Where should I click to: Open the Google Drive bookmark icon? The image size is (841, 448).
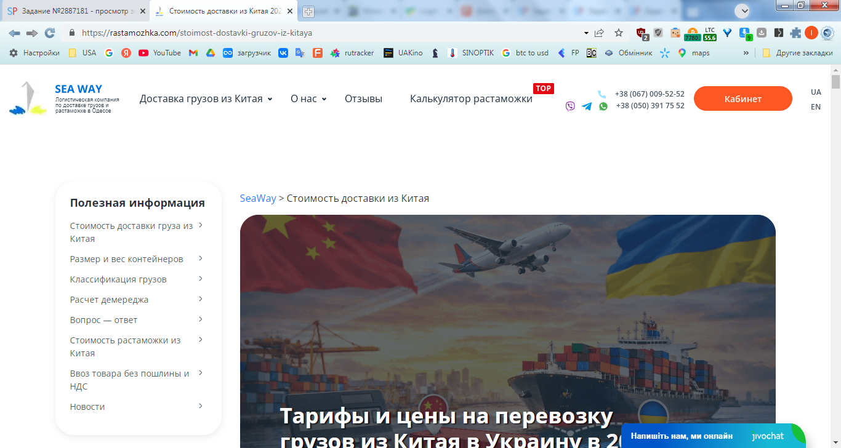210,53
